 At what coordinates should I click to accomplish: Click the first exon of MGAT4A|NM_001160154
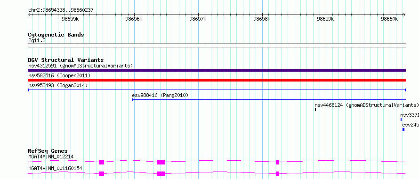click(101, 174)
